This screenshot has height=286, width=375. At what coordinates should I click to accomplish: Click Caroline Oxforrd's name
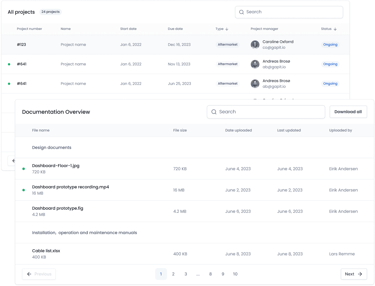(x=278, y=42)
